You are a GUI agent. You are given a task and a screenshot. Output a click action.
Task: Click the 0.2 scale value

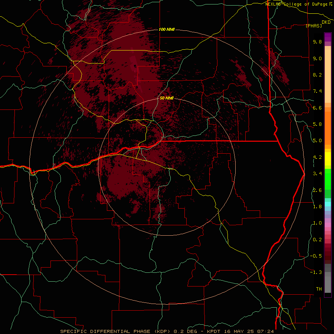(x=317, y=240)
